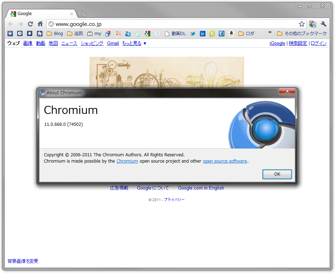Open the Gmail link

coord(113,43)
